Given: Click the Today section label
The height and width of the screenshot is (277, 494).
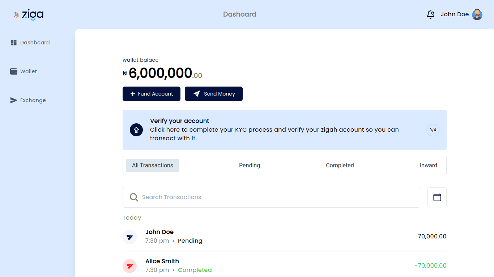Looking at the screenshot, I should click(132, 218).
